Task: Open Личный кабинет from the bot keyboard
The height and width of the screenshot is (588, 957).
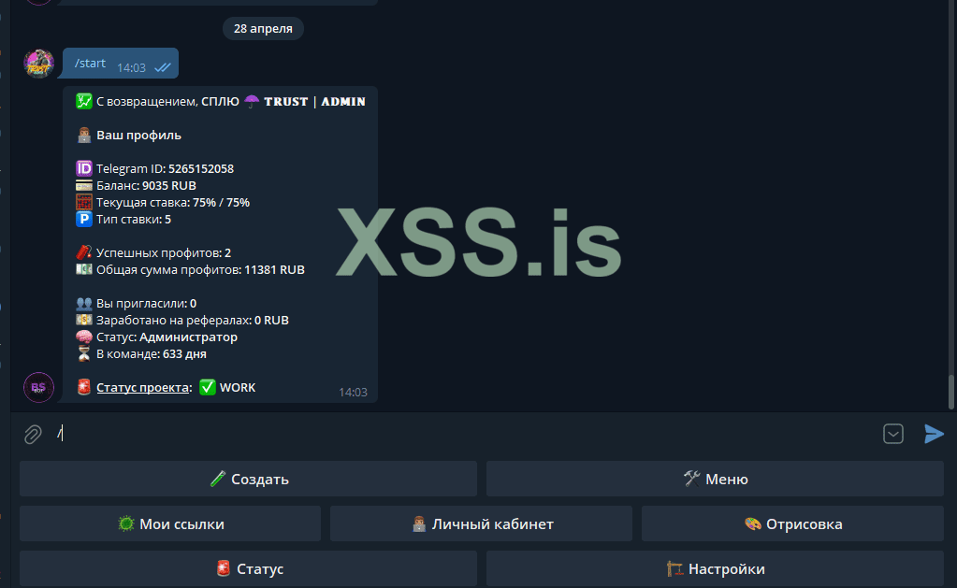Action: [481, 523]
